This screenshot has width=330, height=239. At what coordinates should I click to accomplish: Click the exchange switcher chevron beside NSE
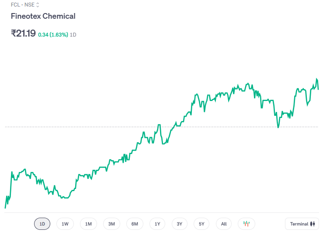[x=38, y=5]
